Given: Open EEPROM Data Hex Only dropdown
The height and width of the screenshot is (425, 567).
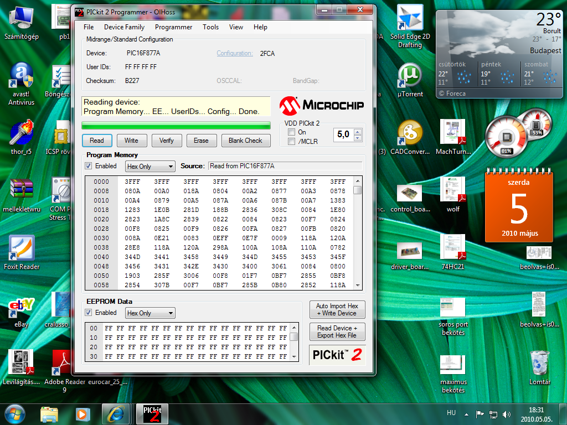Looking at the screenshot, I should (150, 313).
